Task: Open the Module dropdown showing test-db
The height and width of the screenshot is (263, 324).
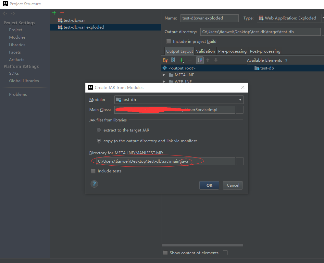Action: (240, 100)
